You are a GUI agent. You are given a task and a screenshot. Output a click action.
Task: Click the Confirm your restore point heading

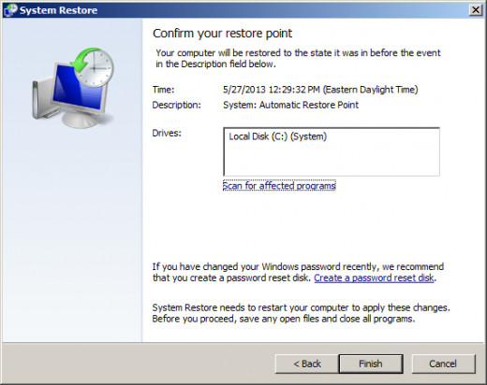pyautogui.click(x=222, y=34)
